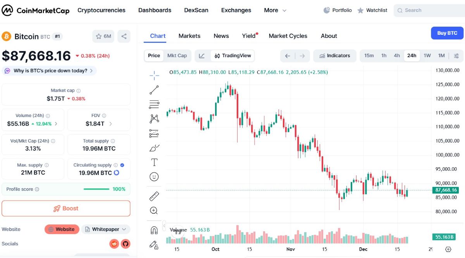Set chart timeframe to 1W

click(x=427, y=55)
